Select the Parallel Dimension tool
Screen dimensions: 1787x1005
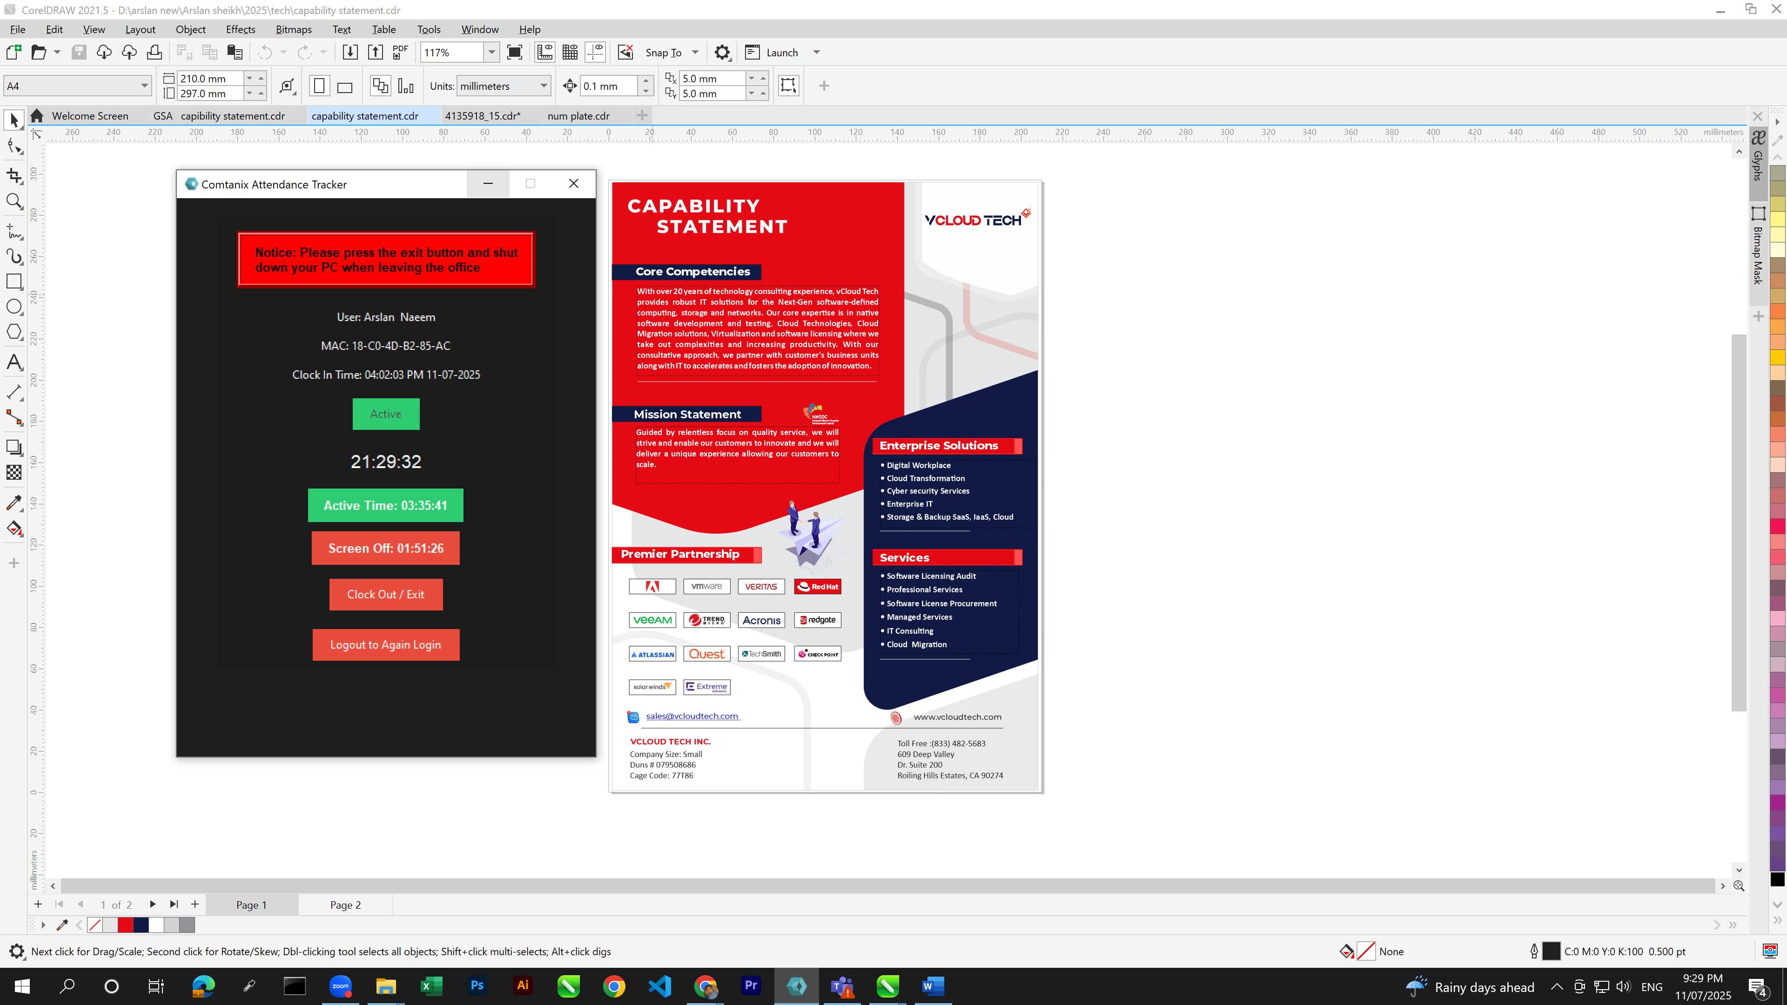14,392
